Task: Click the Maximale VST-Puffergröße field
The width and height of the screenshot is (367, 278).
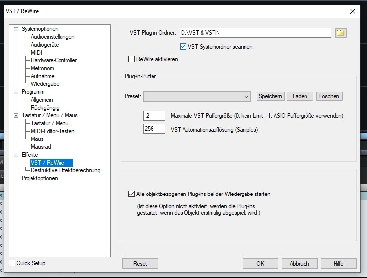Action: pyautogui.click(x=154, y=116)
